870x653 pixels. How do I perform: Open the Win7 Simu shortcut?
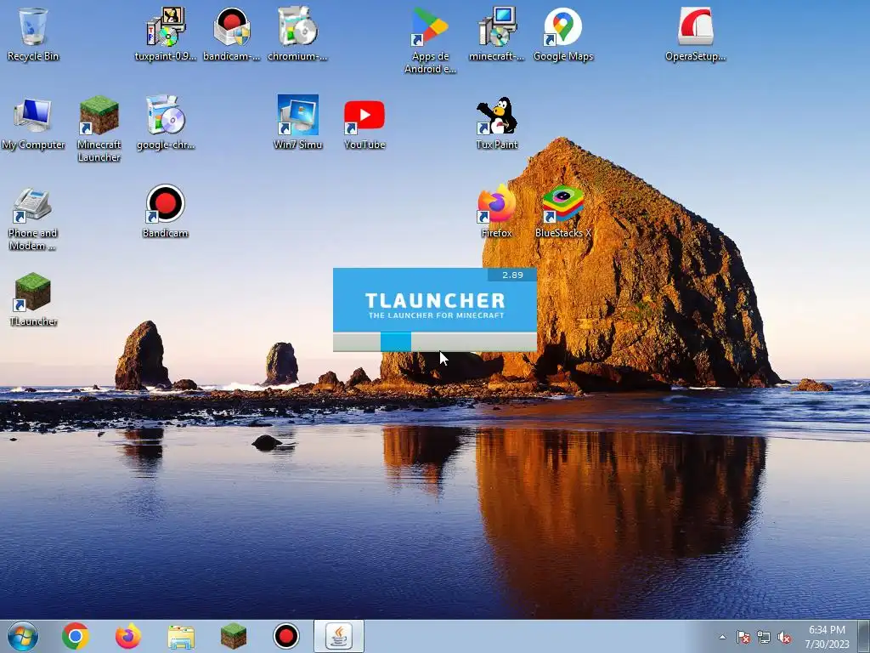pos(298,123)
